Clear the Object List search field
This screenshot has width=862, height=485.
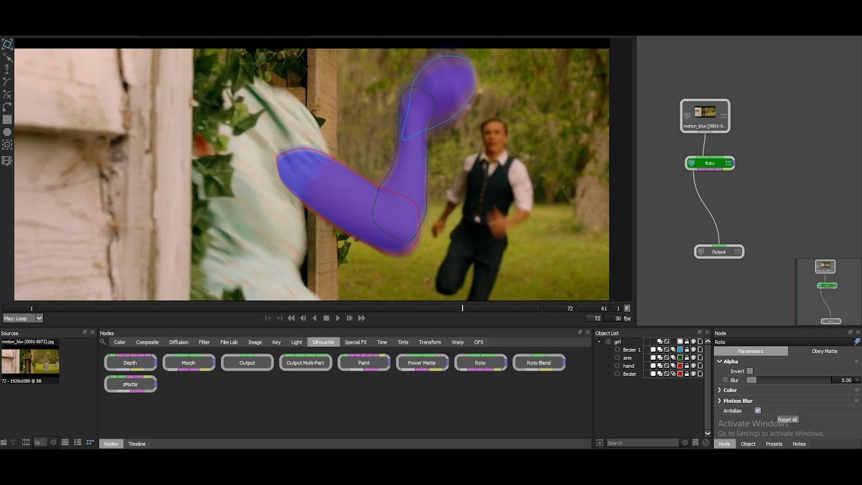coord(685,443)
